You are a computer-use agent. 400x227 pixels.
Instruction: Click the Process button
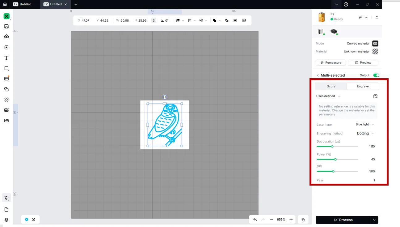click(343, 220)
